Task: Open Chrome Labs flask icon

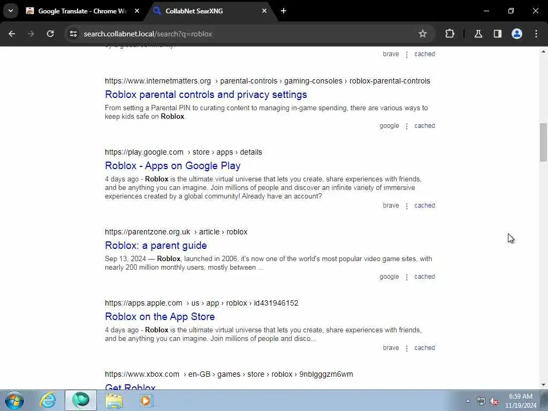Action: coord(478,34)
